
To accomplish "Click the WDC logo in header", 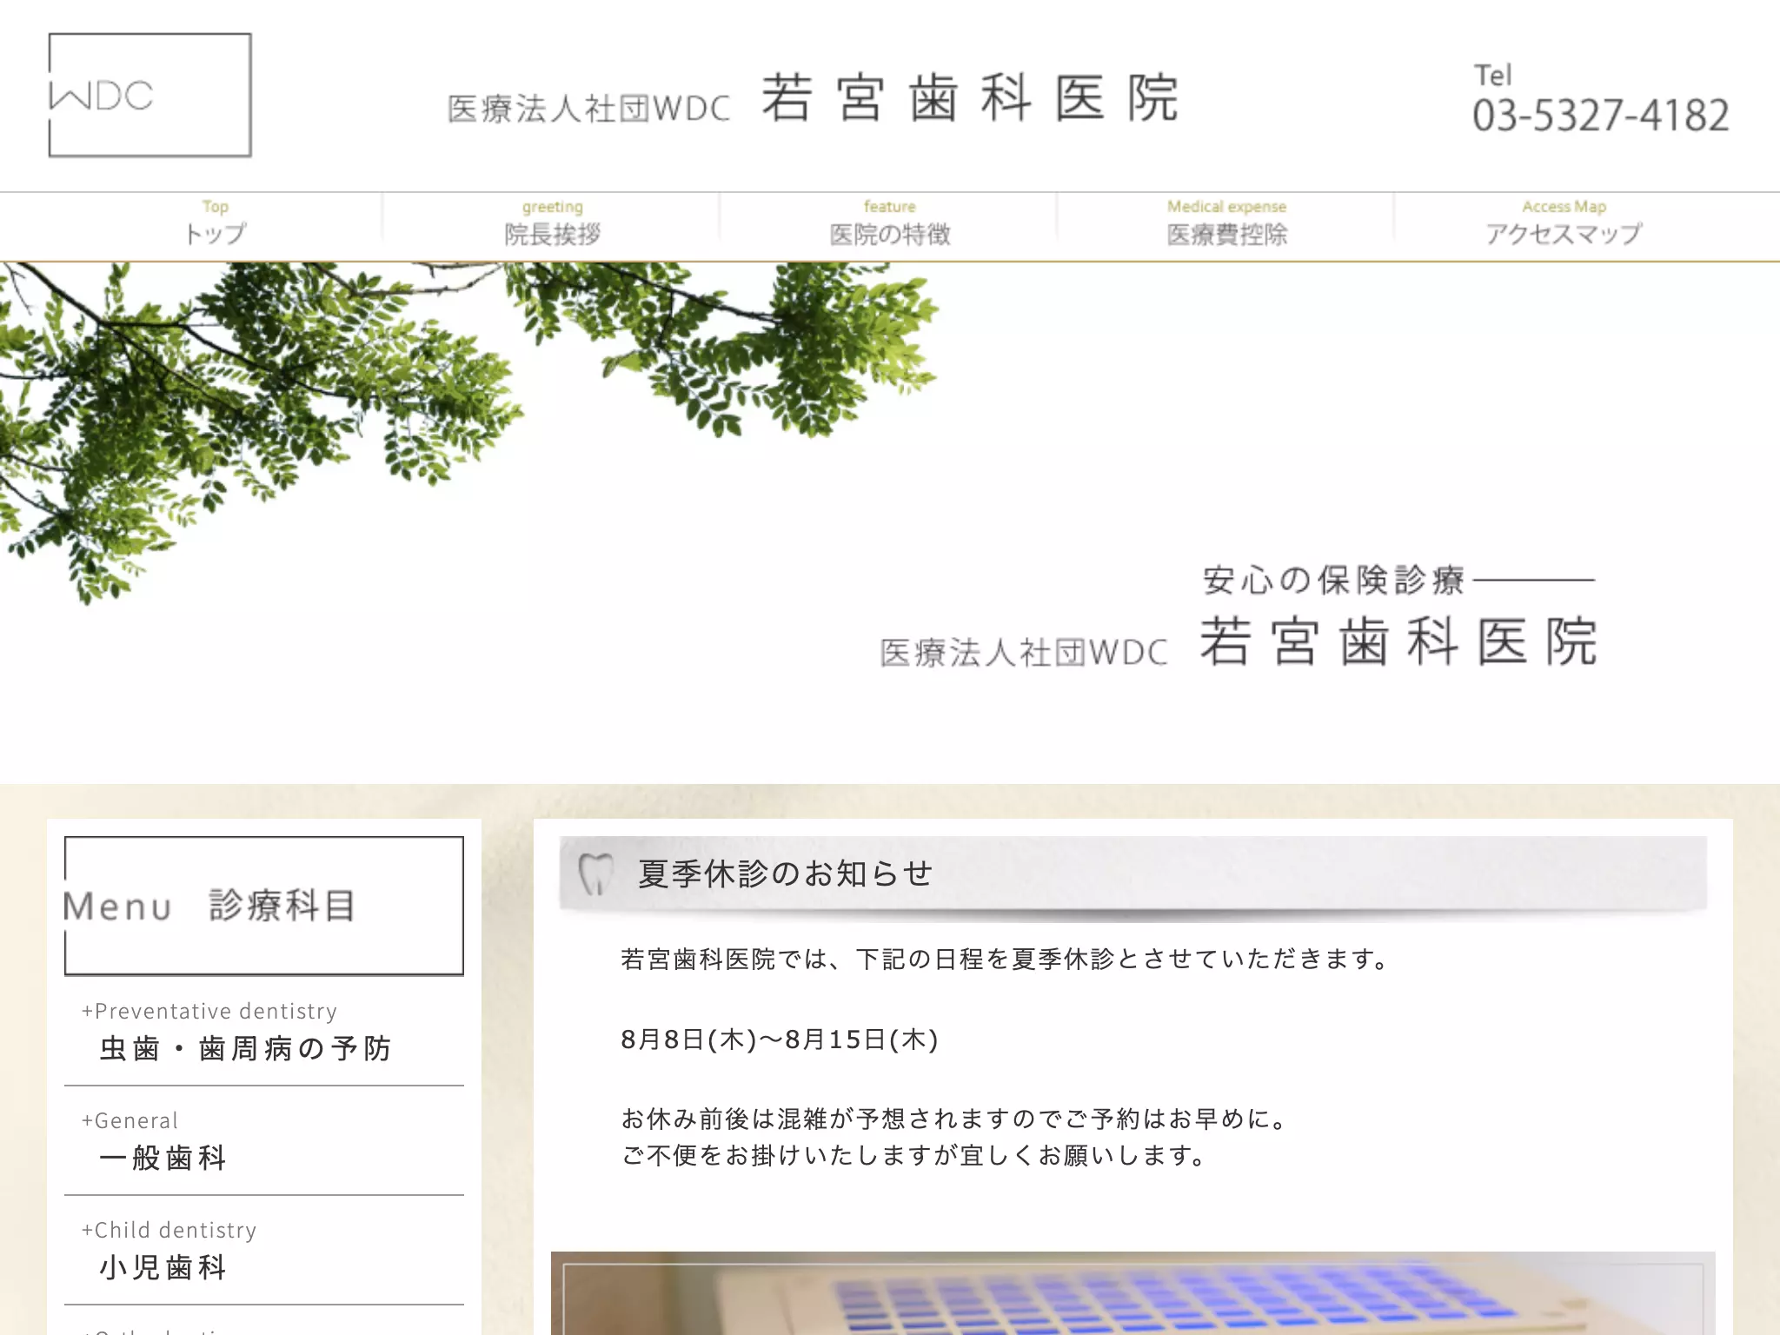I will pyautogui.click(x=149, y=95).
